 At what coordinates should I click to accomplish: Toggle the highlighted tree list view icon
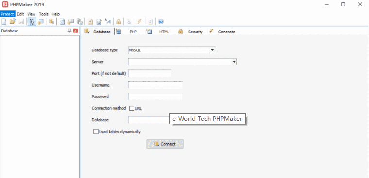tap(32, 22)
